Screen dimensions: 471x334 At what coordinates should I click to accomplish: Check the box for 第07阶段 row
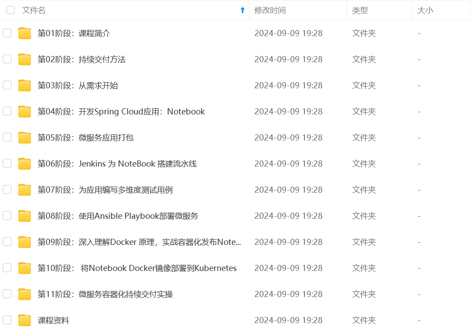tap(7, 190)
